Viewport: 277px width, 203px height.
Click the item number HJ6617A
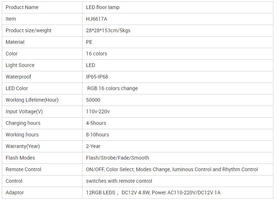[97, 19]
